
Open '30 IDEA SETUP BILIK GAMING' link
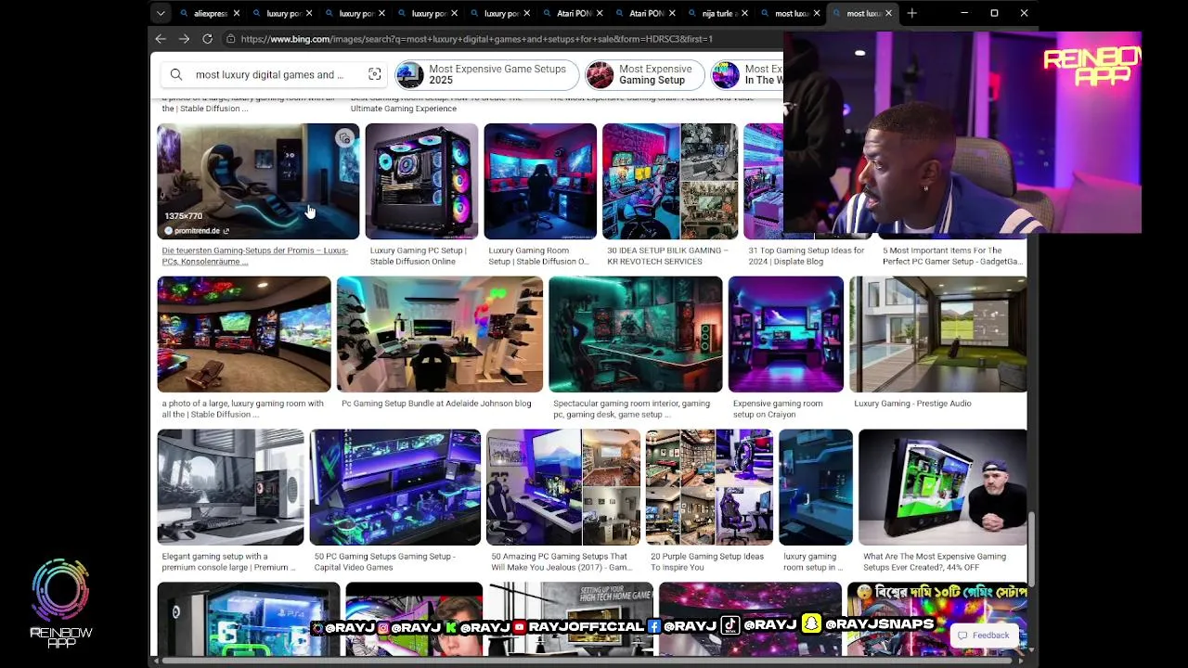click(667, 255)
